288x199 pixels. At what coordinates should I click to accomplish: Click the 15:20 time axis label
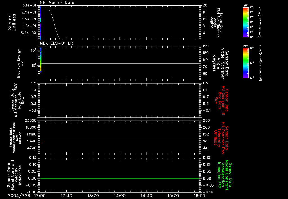pos(173,196)
